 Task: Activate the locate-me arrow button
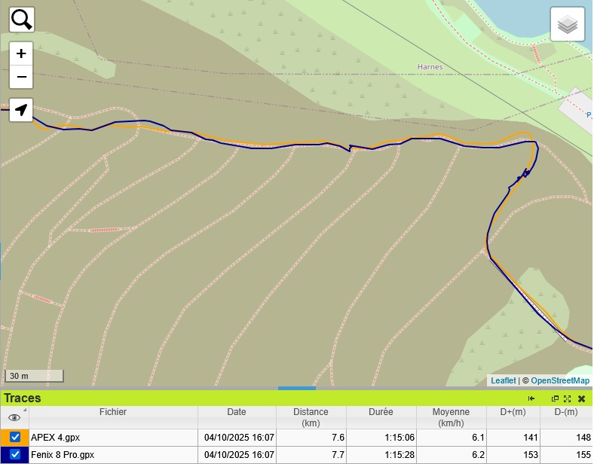(x=21, y=110)
